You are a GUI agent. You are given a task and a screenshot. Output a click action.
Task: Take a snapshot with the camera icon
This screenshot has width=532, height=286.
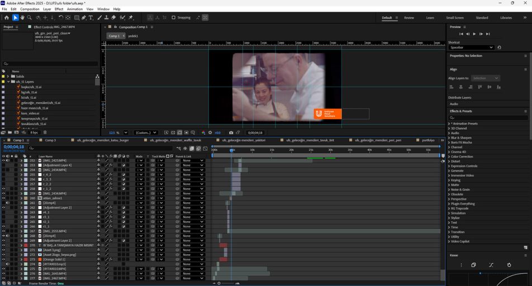[x=231, y=133]
